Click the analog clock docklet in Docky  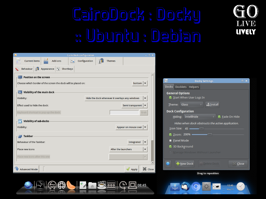pyautogui.click(x=240, y=186)
